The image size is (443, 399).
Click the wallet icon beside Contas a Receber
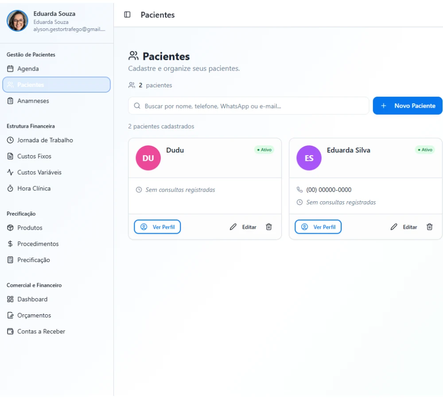point(10,332)
